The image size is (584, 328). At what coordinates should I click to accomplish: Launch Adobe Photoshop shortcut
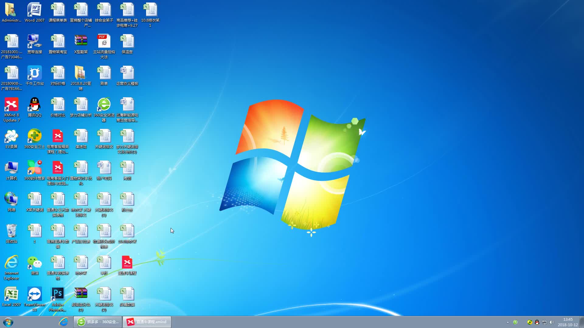pos(58,299)
